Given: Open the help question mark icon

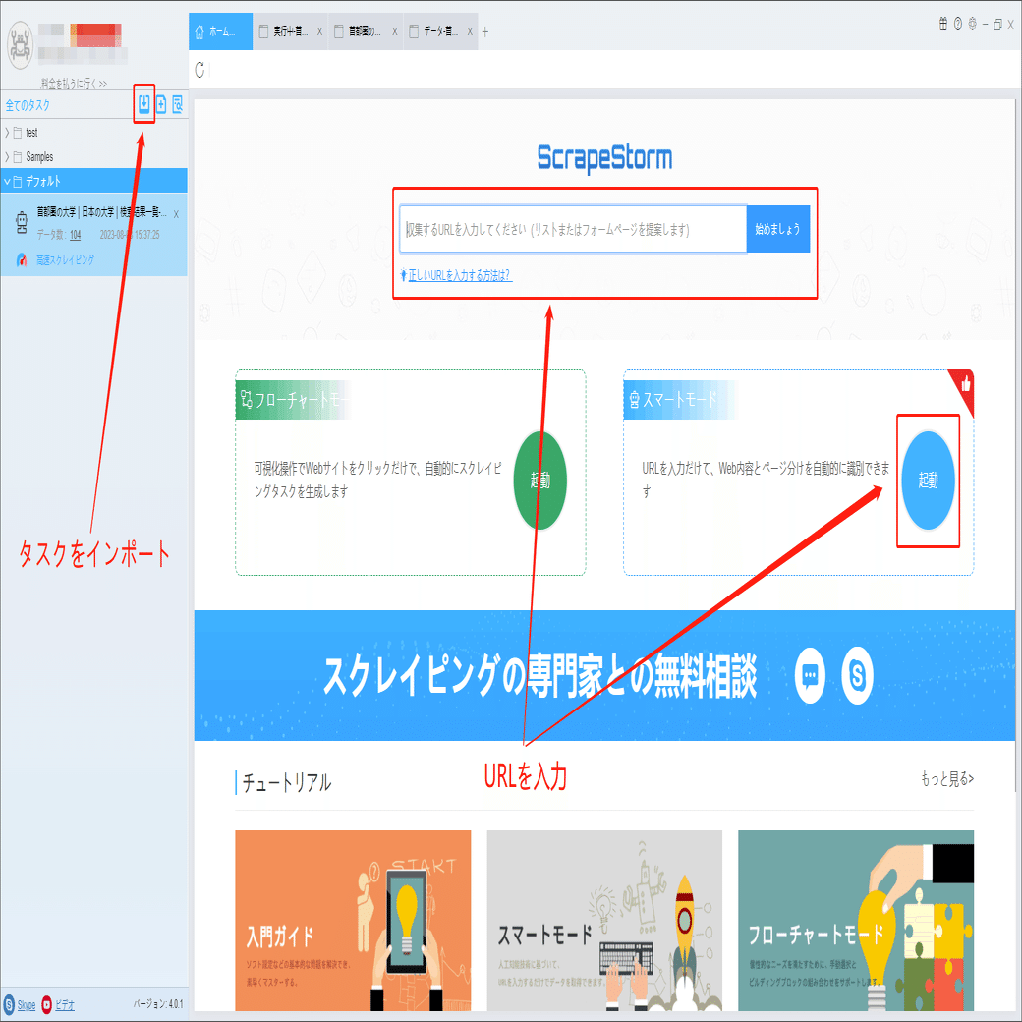Looking at the screenshot, I should click(x=958, y=25).
